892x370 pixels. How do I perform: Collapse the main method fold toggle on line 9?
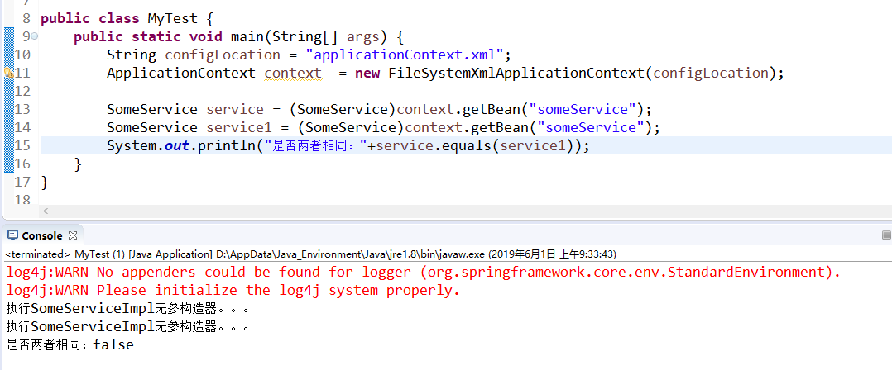click(x=34, y=36)
